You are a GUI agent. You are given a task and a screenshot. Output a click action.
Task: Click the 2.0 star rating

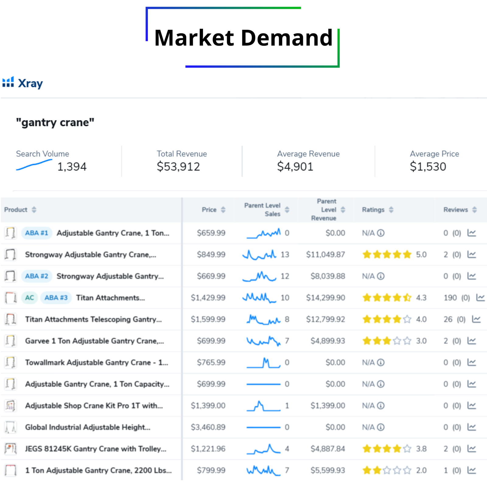click(x=387, y=471)
